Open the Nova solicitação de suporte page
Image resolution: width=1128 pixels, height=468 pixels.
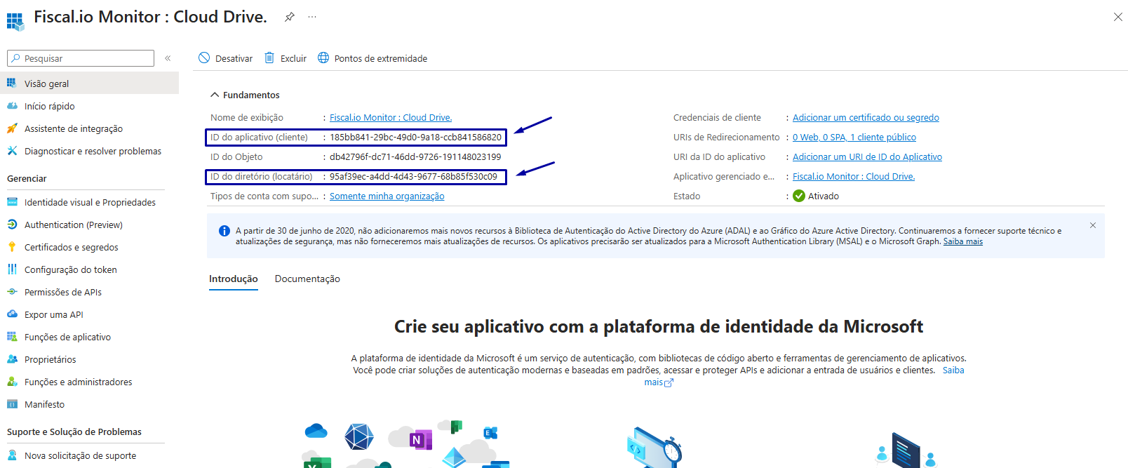(x=89, y=455)
